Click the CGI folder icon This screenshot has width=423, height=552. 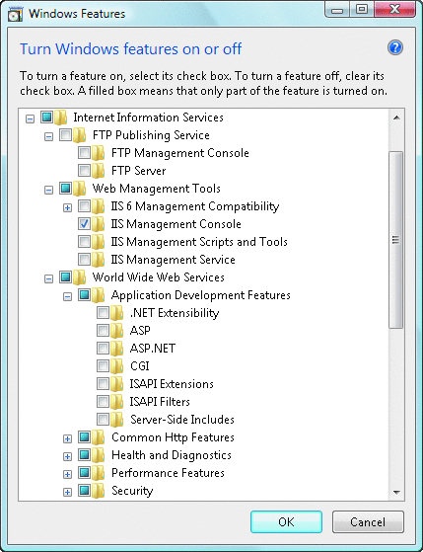(x=116, y=366)
